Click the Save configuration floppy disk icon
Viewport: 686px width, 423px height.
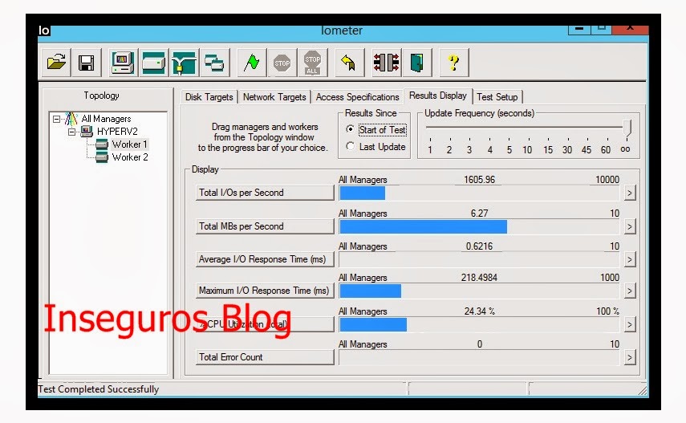click(86, 63)
